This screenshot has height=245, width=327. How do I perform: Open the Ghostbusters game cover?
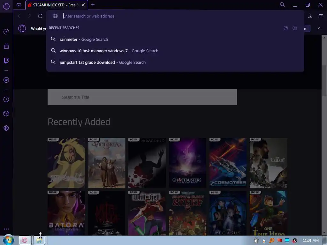pos(187,163)
